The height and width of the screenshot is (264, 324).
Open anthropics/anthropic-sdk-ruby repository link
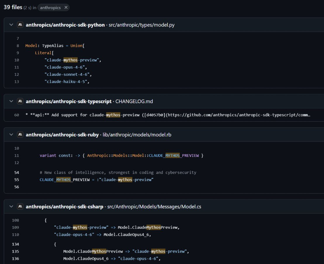(62, 134)
